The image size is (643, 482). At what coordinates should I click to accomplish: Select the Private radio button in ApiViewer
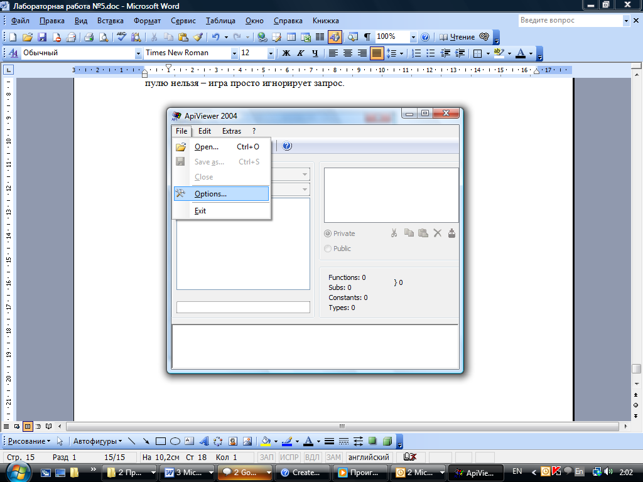coord(340,233)
